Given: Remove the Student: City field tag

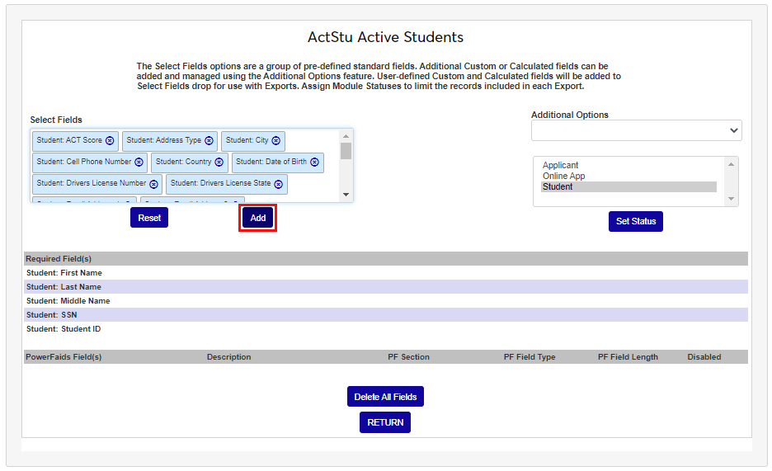Looking at the screenshot, I should pos(275,141).
